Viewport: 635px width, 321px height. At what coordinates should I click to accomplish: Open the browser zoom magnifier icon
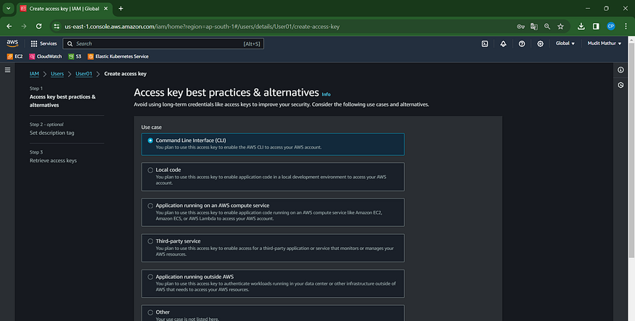[x=547, y=26]
